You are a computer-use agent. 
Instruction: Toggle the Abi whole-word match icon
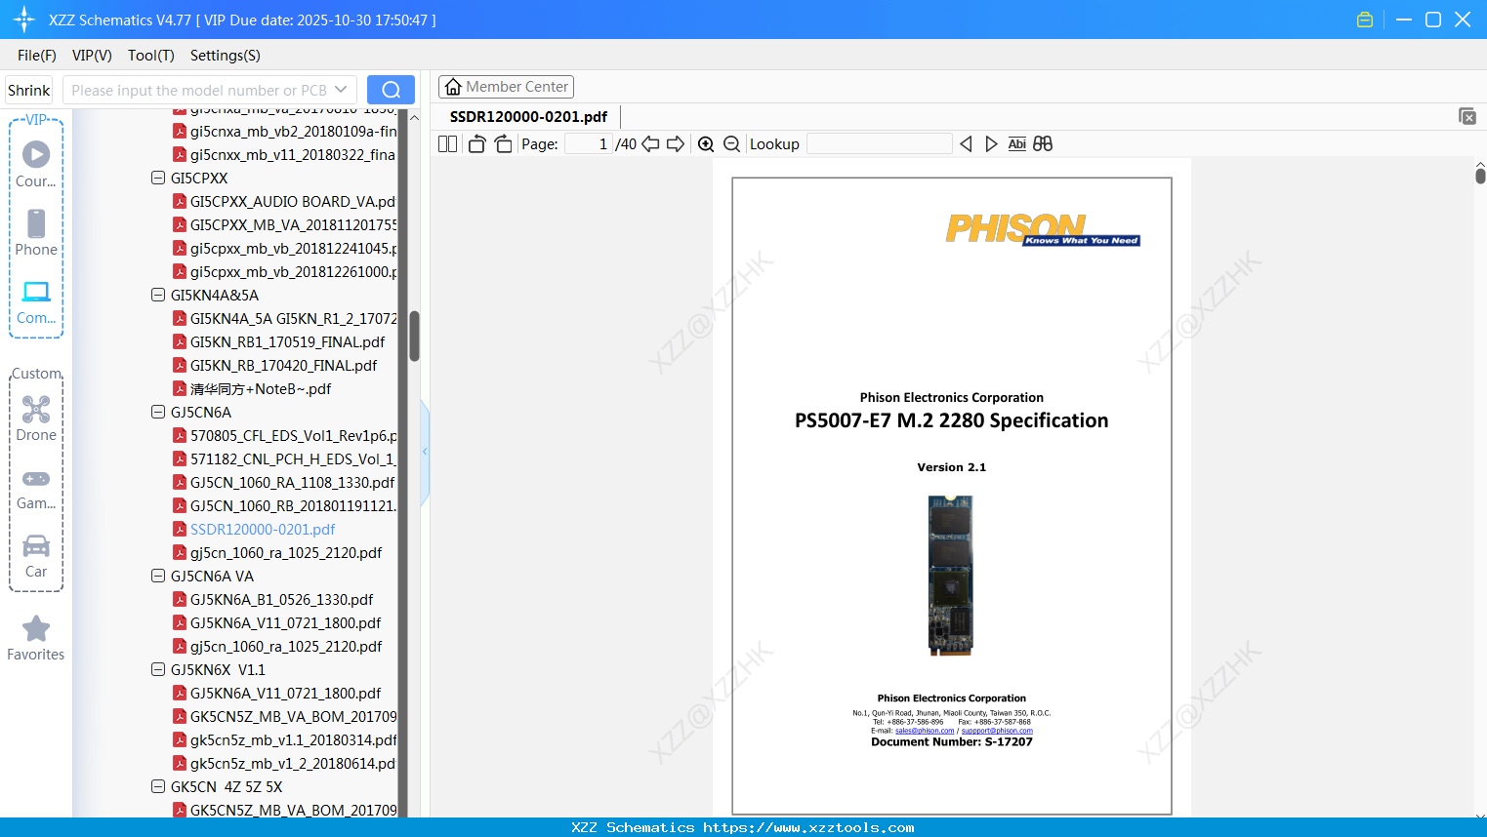click(1016, 144)
